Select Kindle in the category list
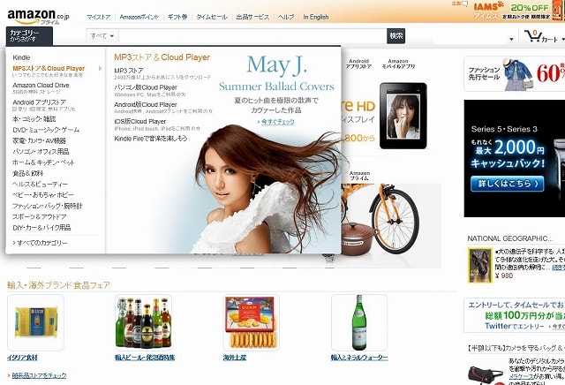This screenshot has width=565, height=385. click(x=21, y=57)
